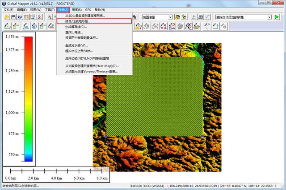Open the 3D view icon
The height and width of the screenshot is (190, 286).
[201, 17]
